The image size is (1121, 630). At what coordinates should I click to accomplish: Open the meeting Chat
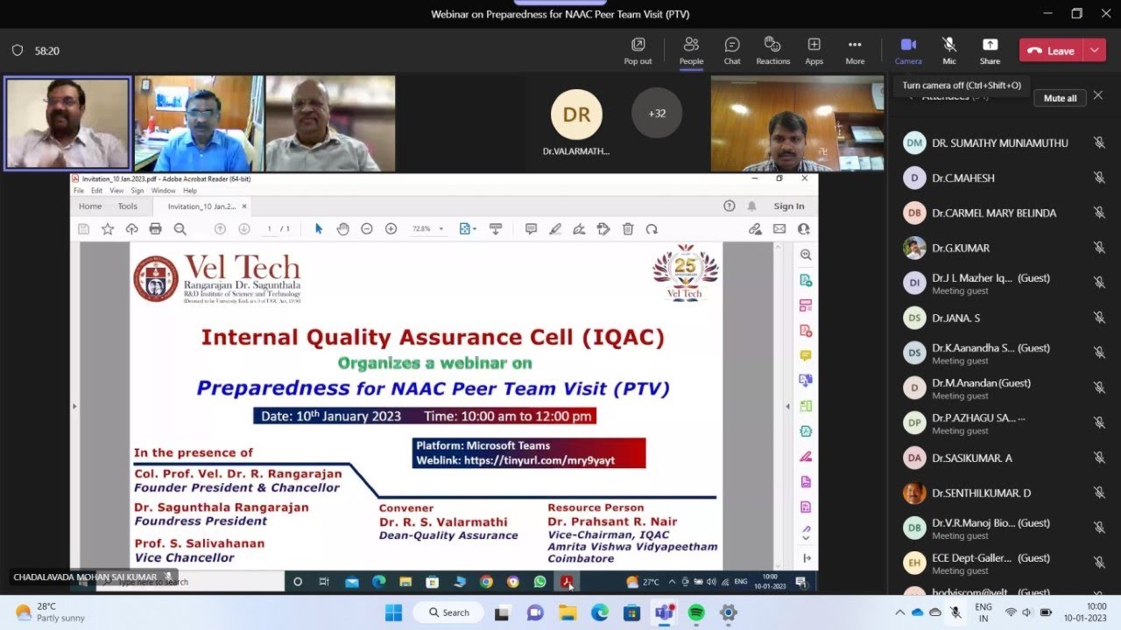point(732,51)
